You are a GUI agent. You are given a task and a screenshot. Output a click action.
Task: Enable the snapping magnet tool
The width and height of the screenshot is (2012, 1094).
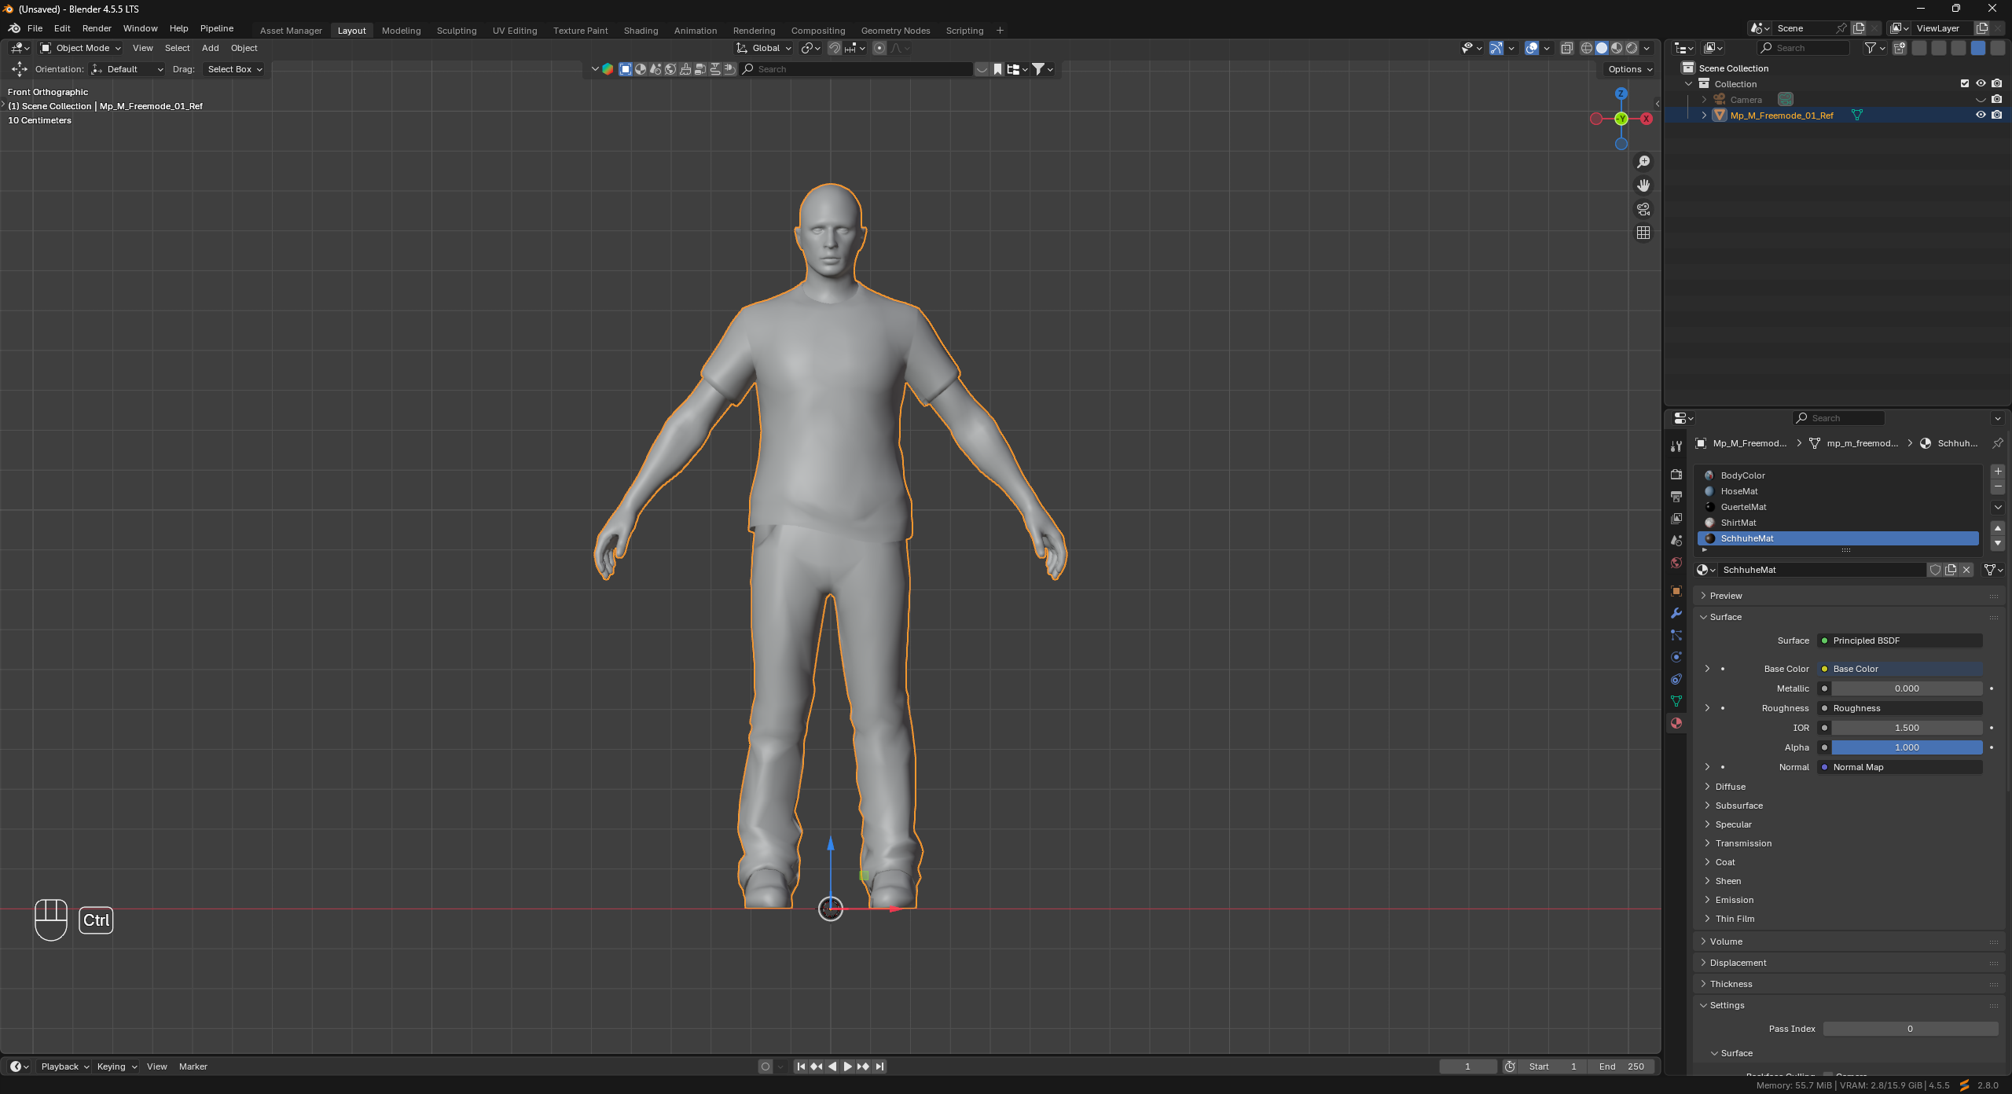click(833, 48)
